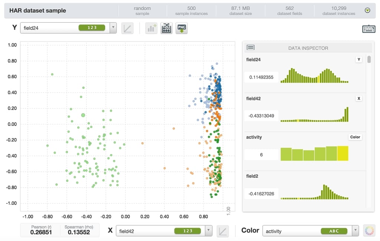Click the add chart bars icon
This screenshot has height=241, width=380.
pos(151,28)
